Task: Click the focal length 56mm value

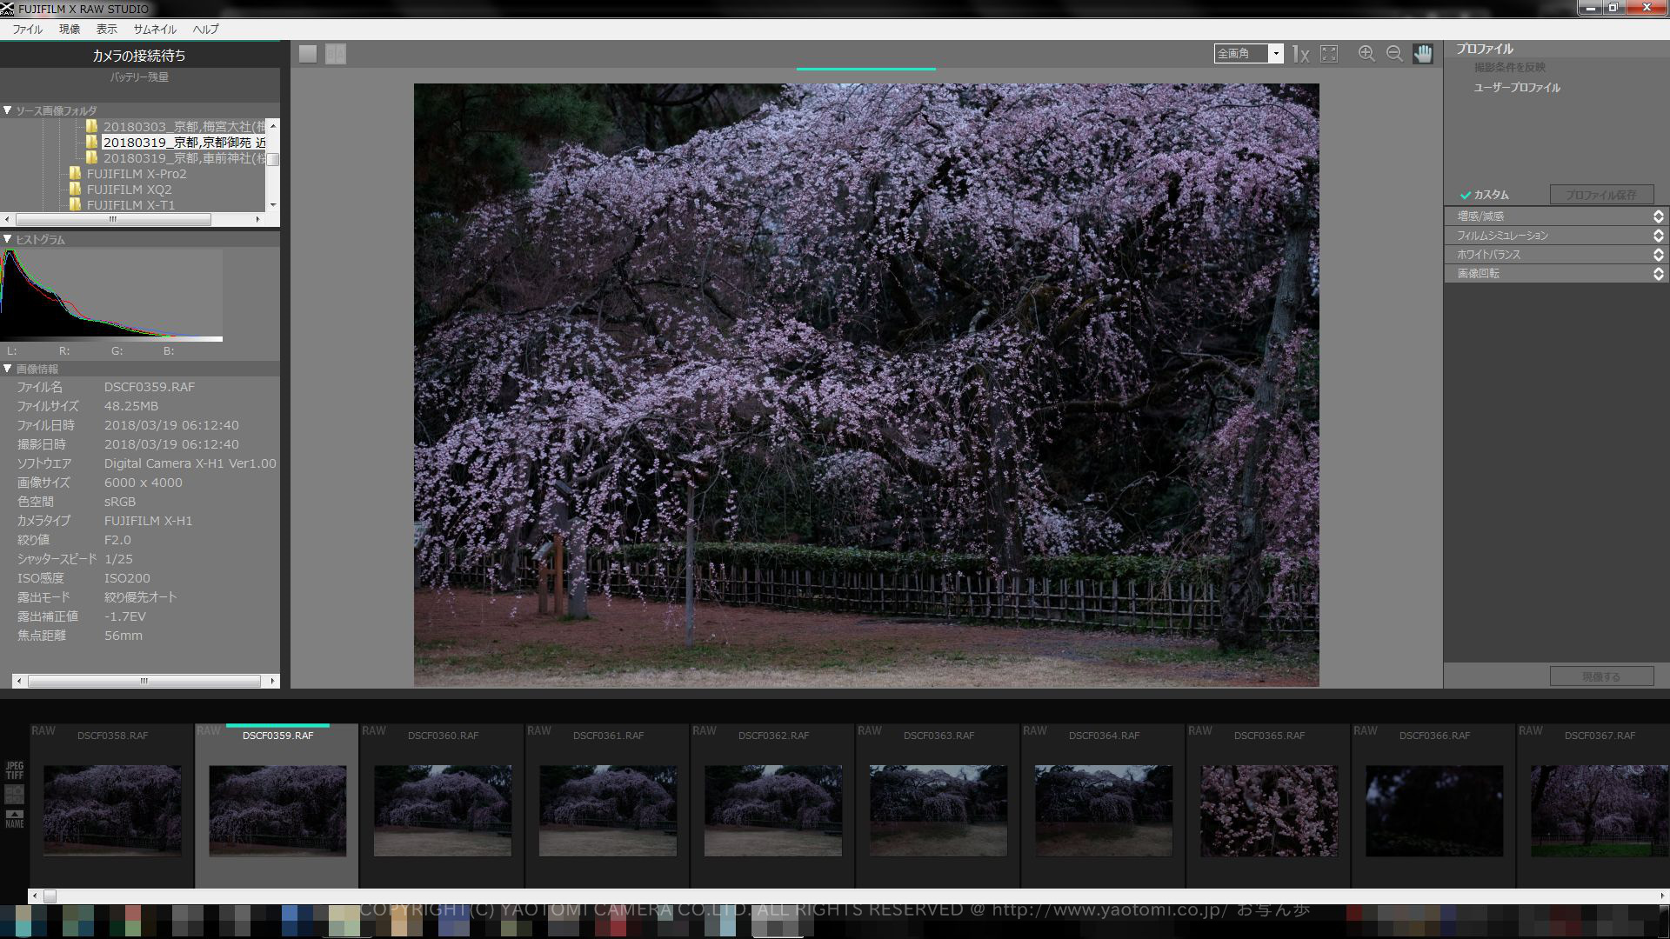Action: click(124, 636)
